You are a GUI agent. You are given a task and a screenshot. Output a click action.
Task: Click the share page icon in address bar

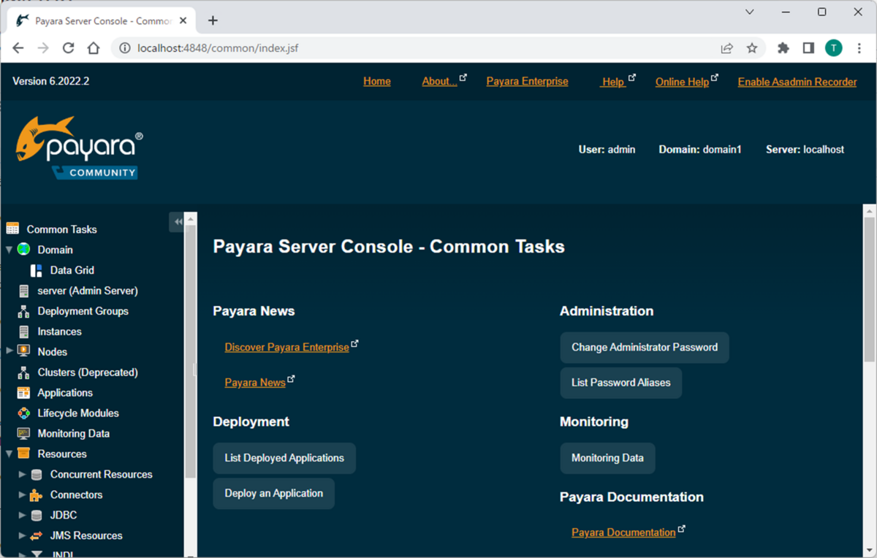click(x=727, y=48)
